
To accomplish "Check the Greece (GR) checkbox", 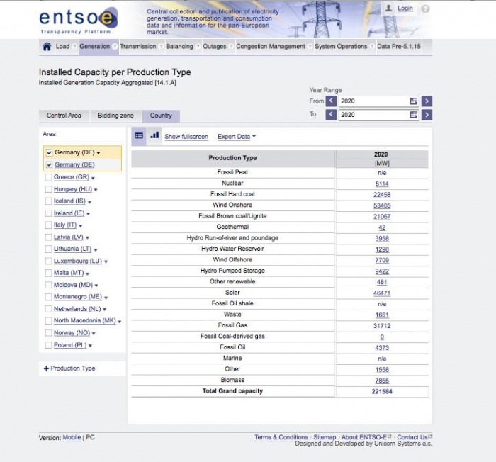I will (x=48, y=177).
